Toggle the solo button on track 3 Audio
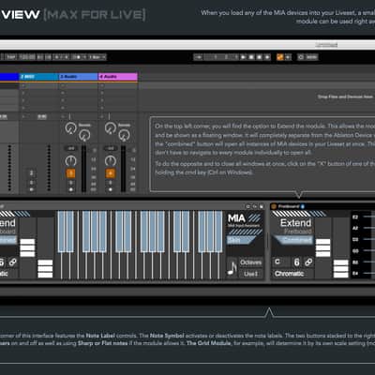375x375 pixels. coord(71,183)
